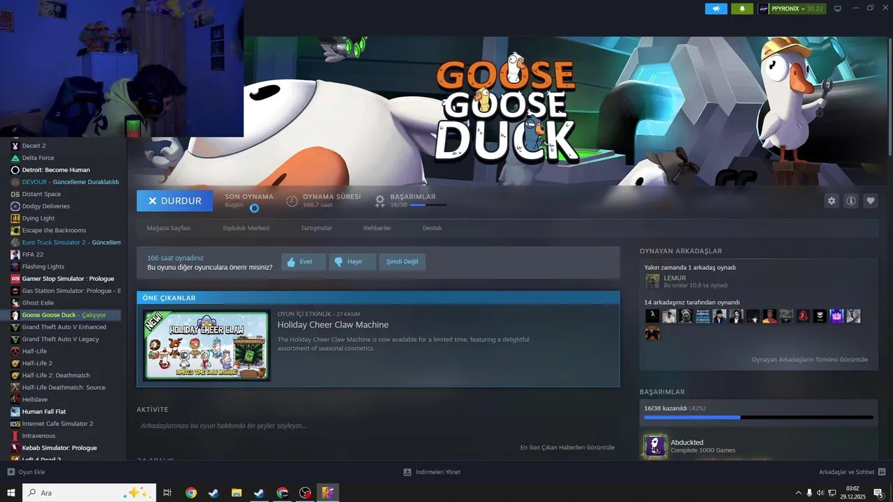
Task: Open the Rehberler tab
Action: point(377,228)
